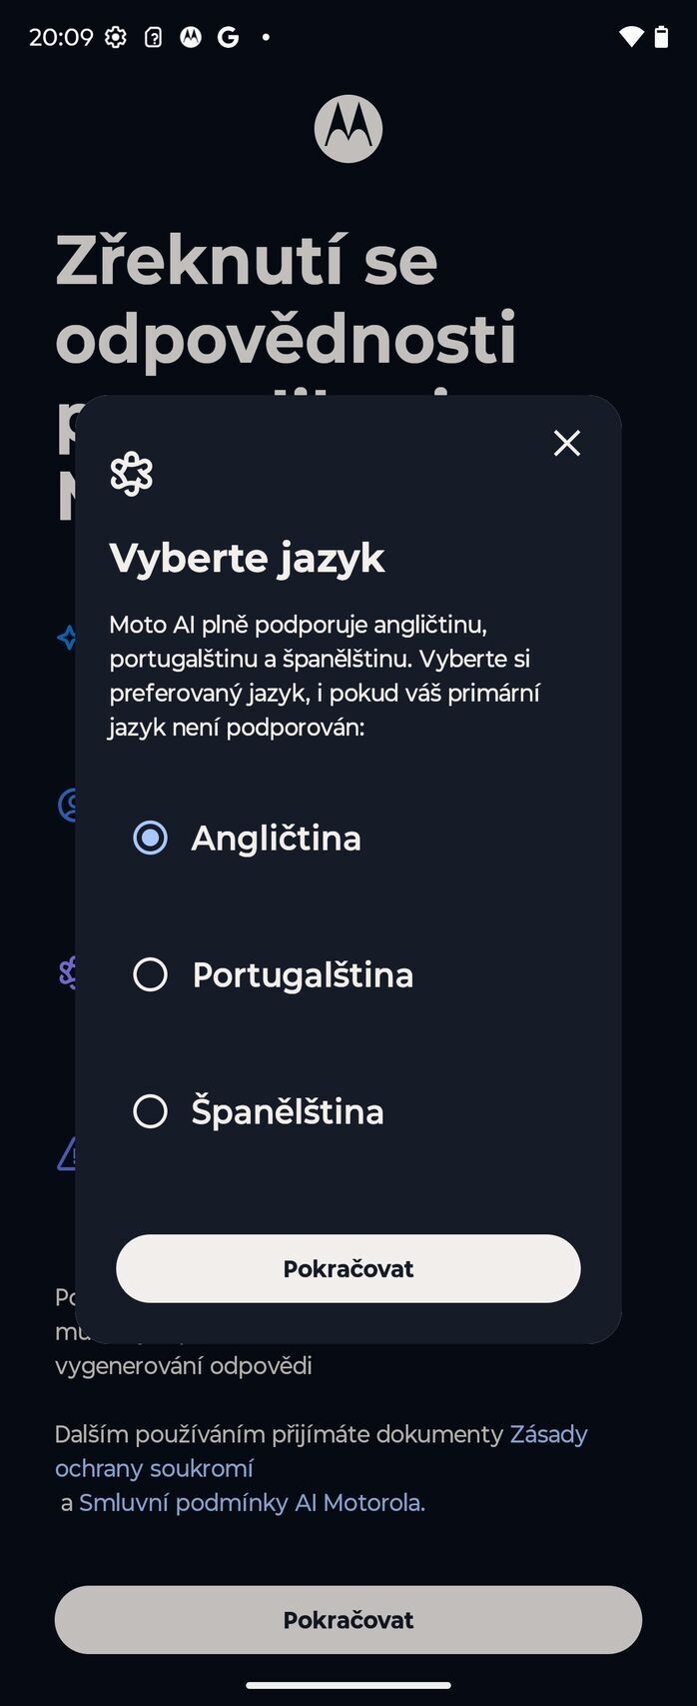
Task: Close the language dialog with the X
Action: 567,443
